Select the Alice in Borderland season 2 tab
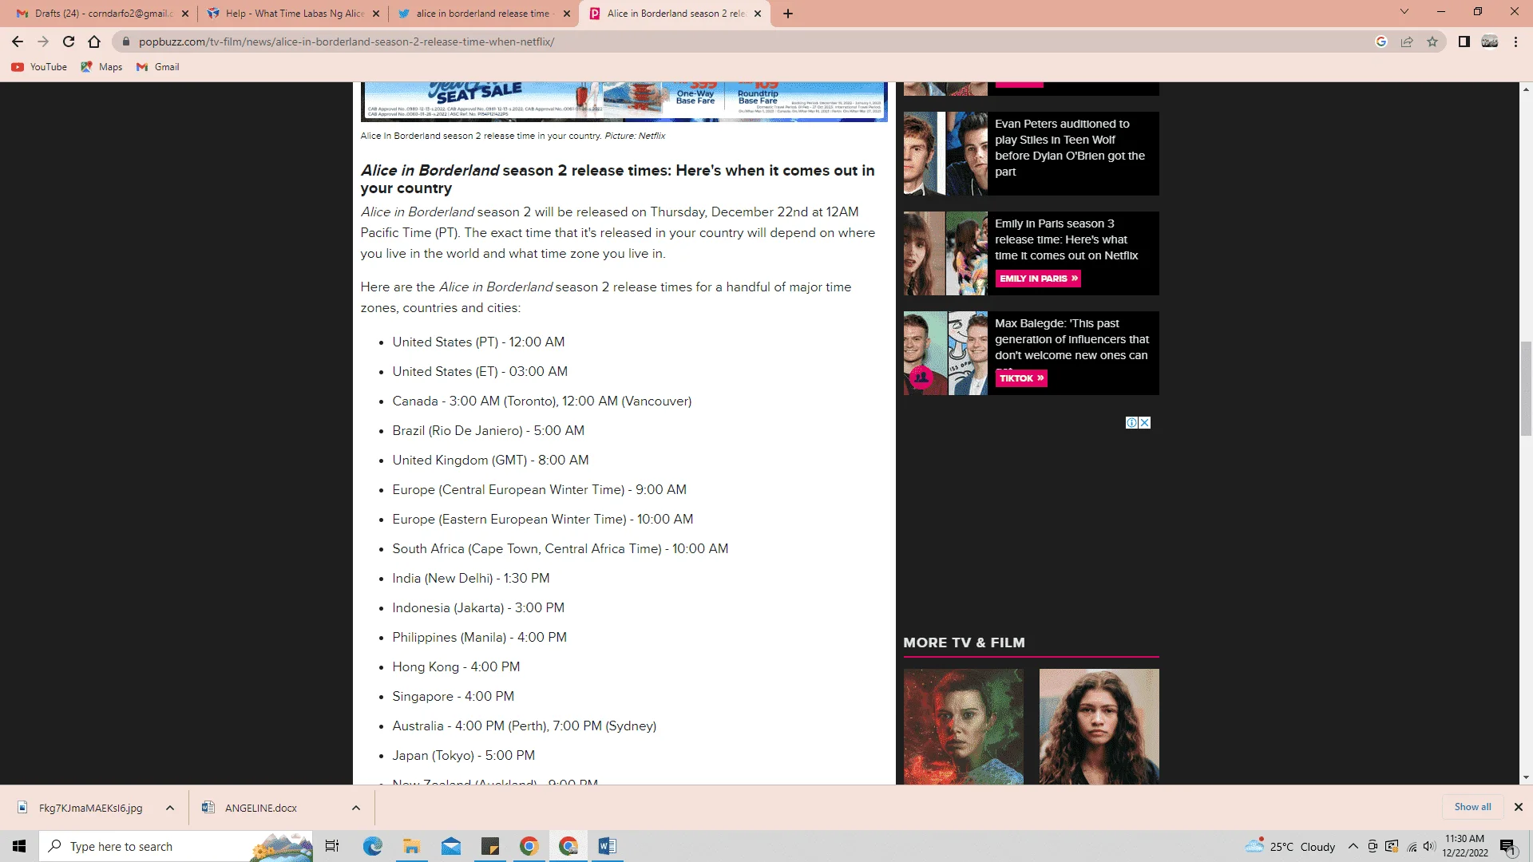This screenshot has width=1533, height=862. [x=675, y=14]
